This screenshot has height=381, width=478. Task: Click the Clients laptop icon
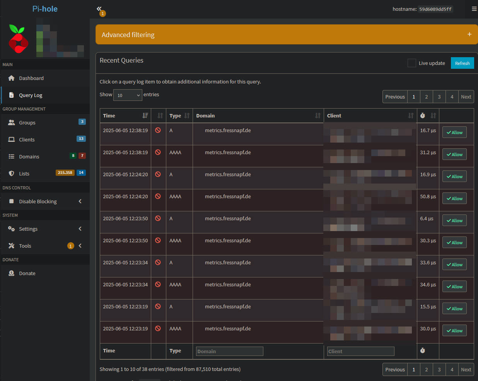point(11,139)
